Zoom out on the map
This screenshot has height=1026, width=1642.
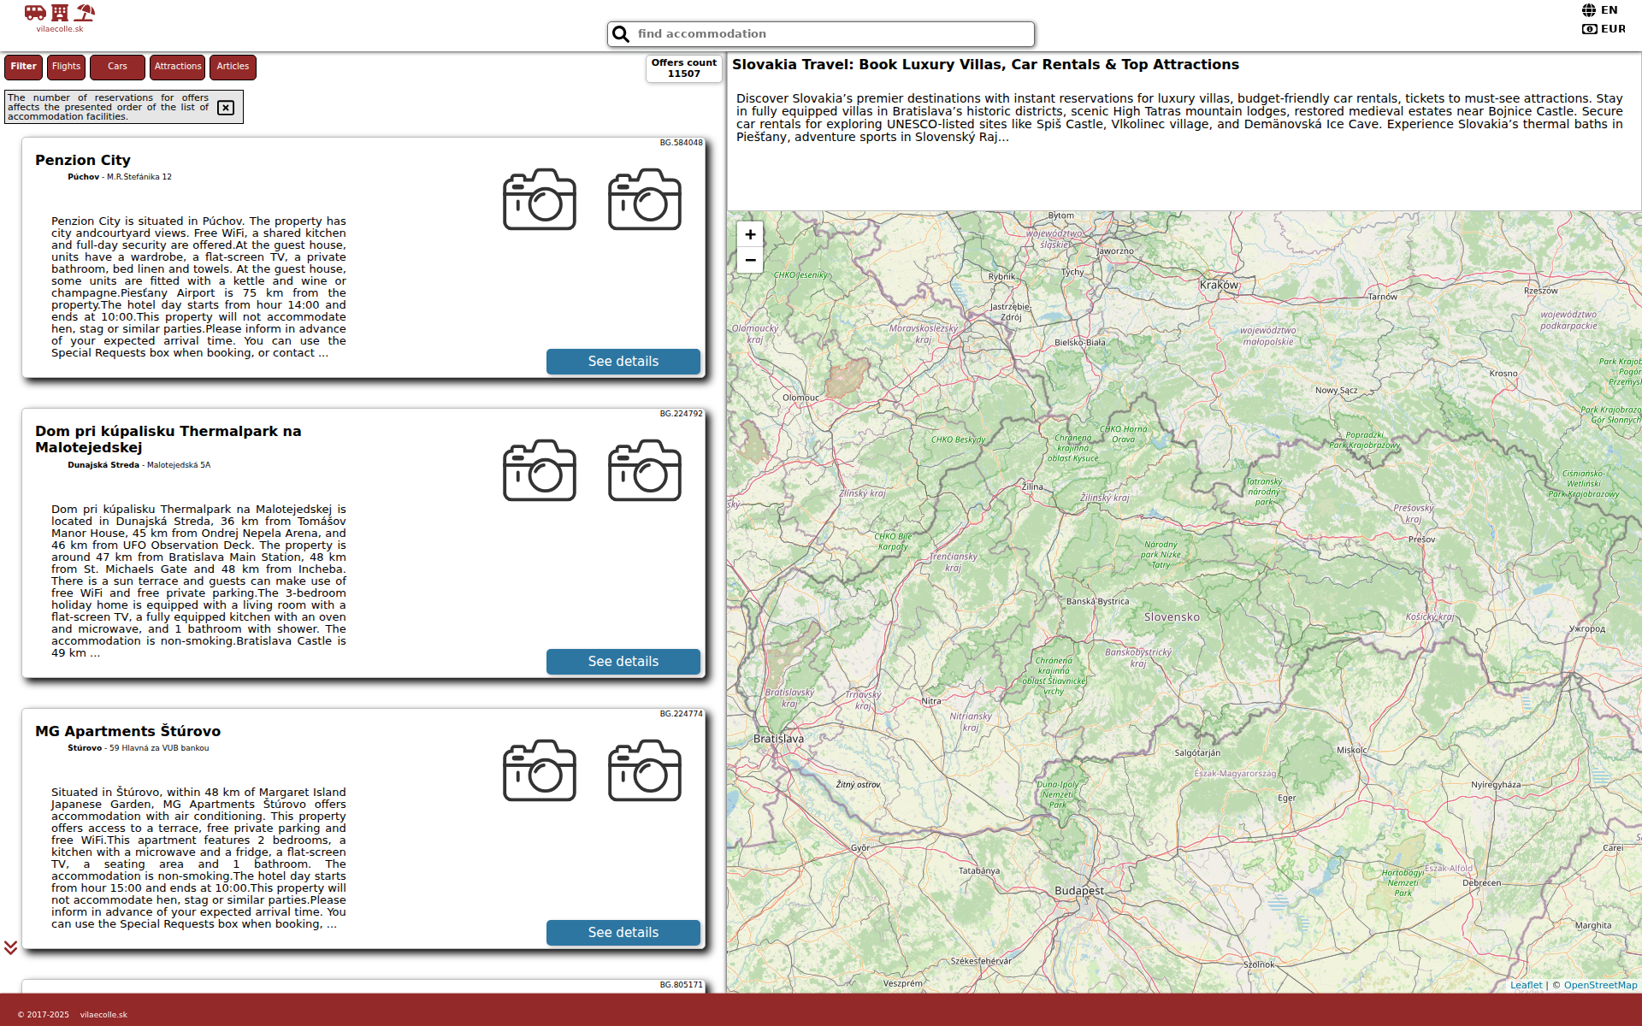point(750,260)
